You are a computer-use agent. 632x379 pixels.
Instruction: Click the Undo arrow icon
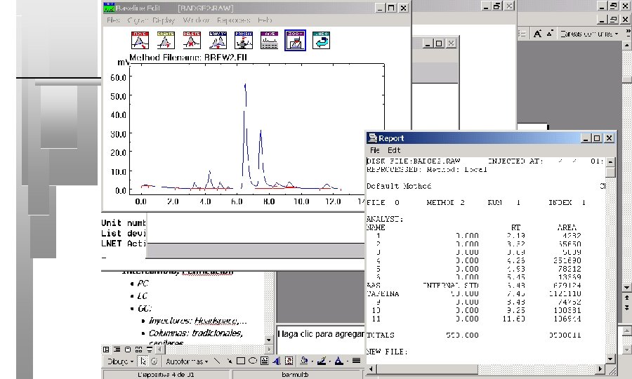point(321,40)
